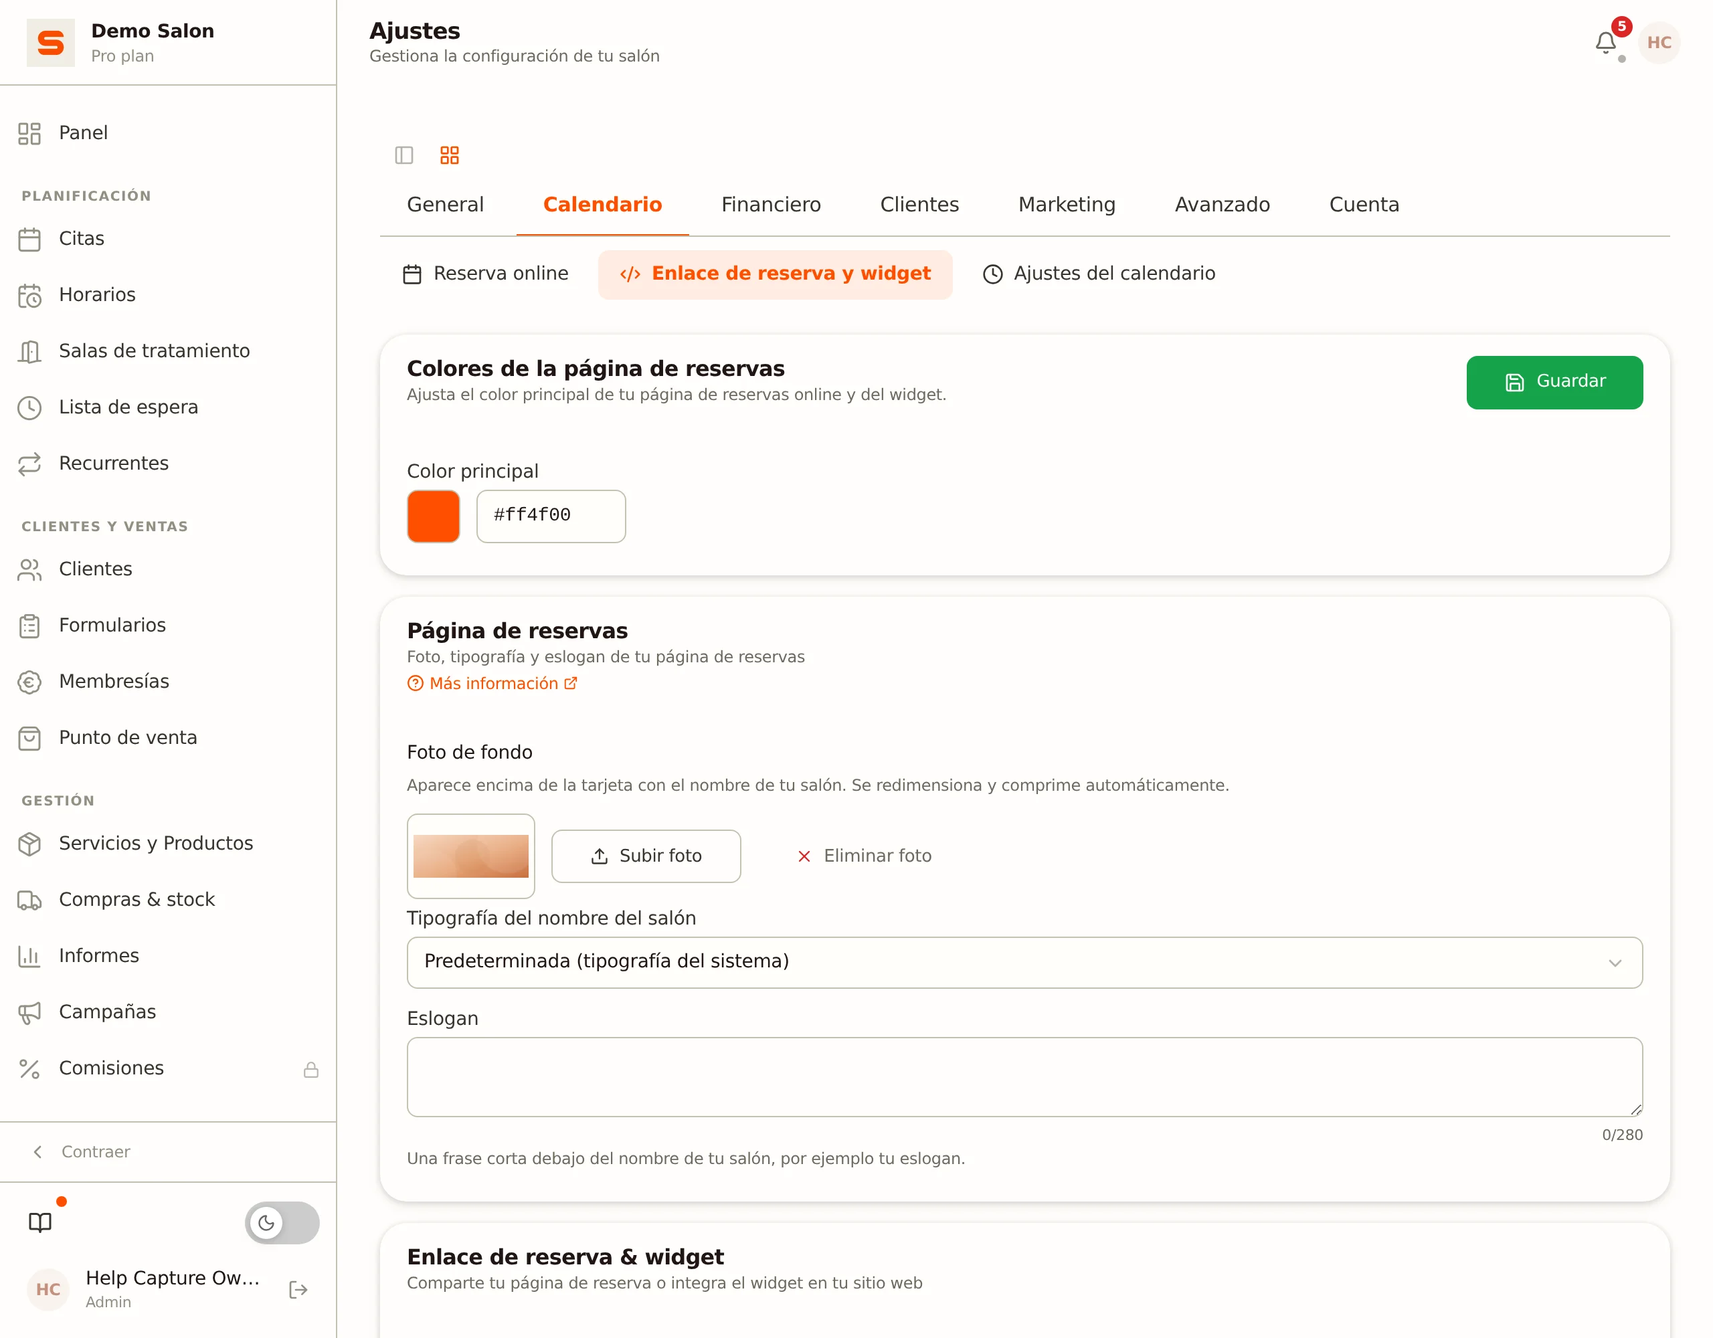Image resolution: width=1713 pixels, height=1338 pixels.
Task: Open the Más información link
Action: 492,683
